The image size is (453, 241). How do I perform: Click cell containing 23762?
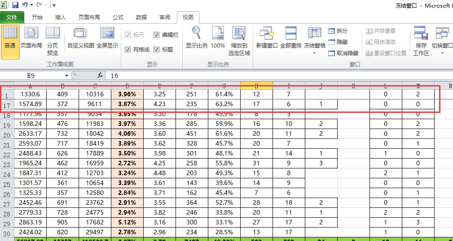click(95, 202)
